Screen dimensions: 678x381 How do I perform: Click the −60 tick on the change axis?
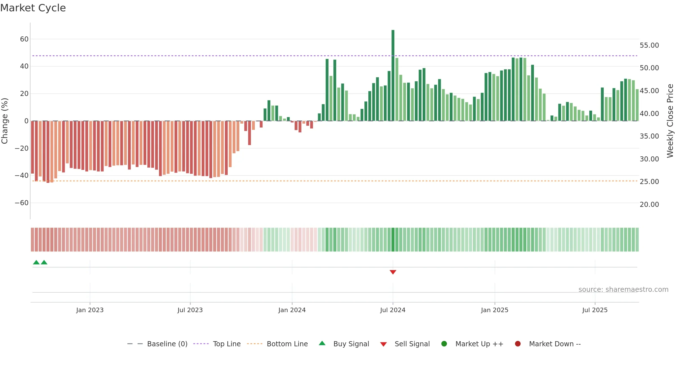point(22,203)
